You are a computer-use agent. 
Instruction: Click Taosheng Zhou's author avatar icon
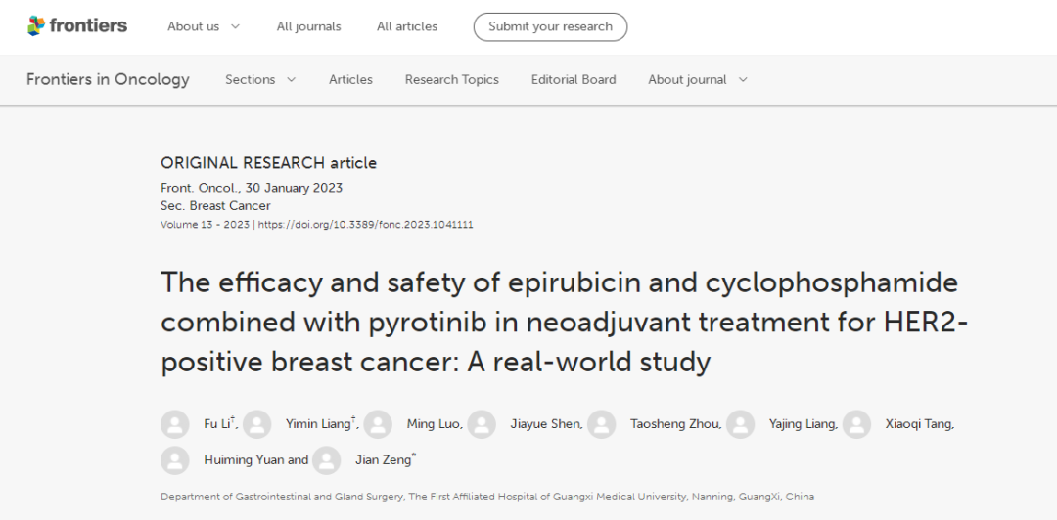602,424
